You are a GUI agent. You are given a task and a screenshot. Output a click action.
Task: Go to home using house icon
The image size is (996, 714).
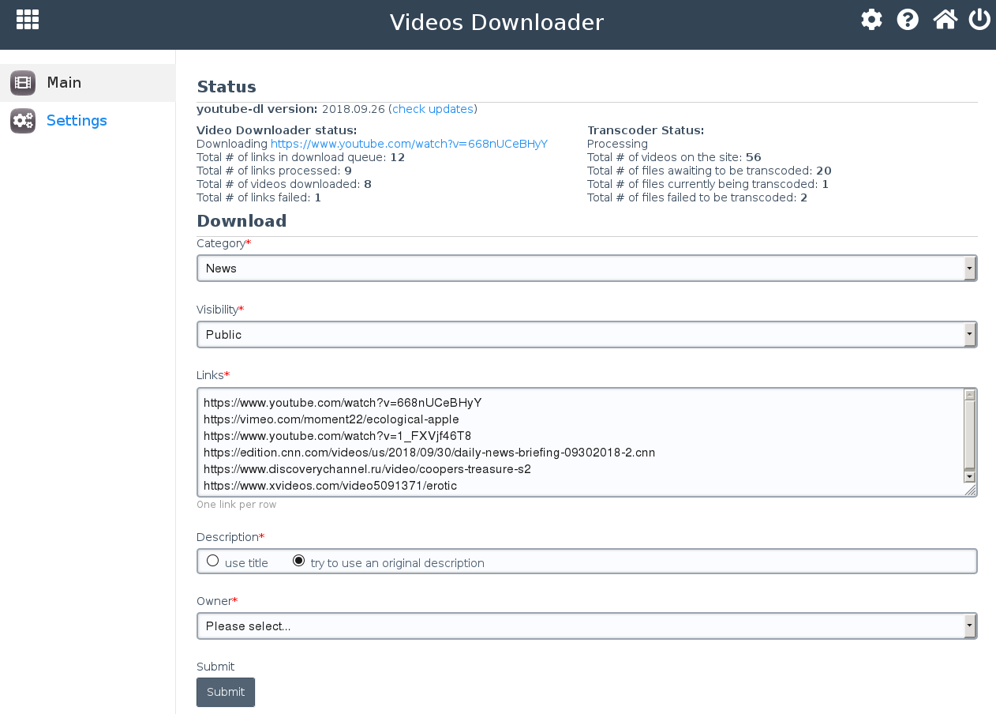[945, 20]
